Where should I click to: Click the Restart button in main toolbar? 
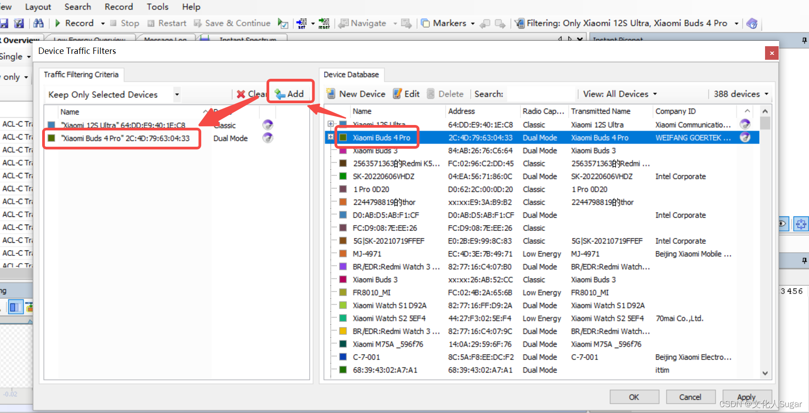tap(167, 23)
